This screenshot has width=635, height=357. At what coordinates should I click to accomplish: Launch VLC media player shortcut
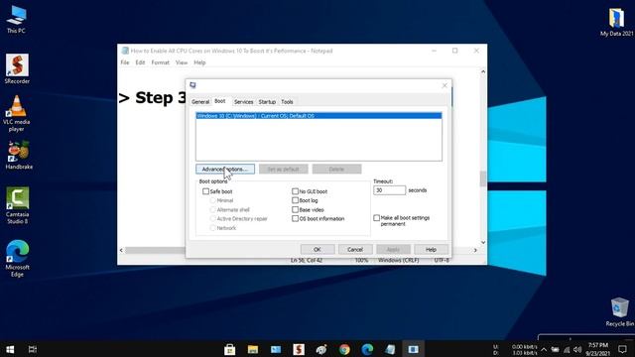tap(16, 113)
